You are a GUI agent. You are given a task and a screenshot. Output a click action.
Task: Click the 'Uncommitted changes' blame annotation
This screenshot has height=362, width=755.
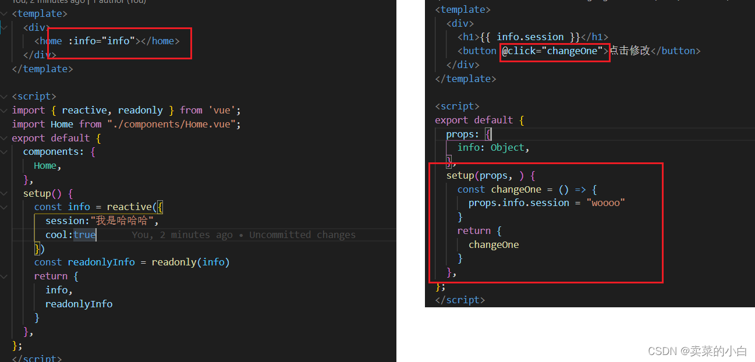(x=302, y=235)
